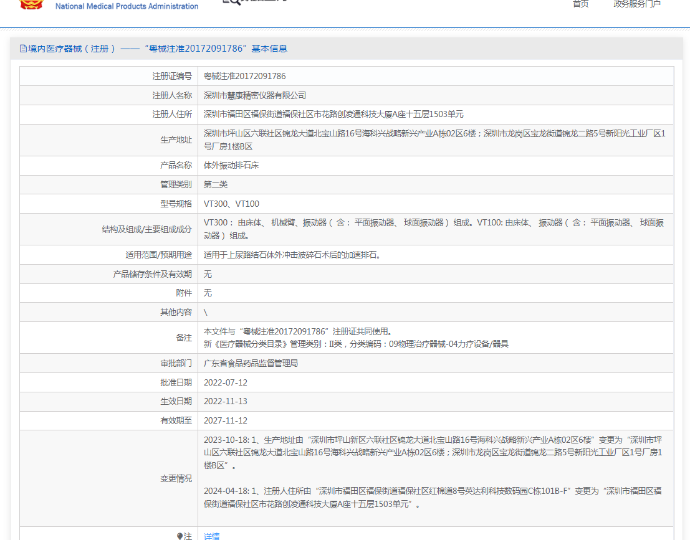This screenshot has height=540, width=690.
Task: Click the approval date 2022-07-12
Action: pyautogui.click(x=226, y=382)
